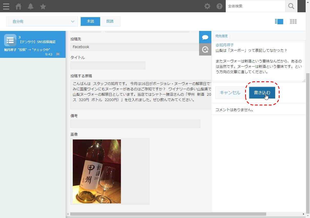The image size is (310, 218).
Task: Open the hamburger main menu
Action: 6,6
